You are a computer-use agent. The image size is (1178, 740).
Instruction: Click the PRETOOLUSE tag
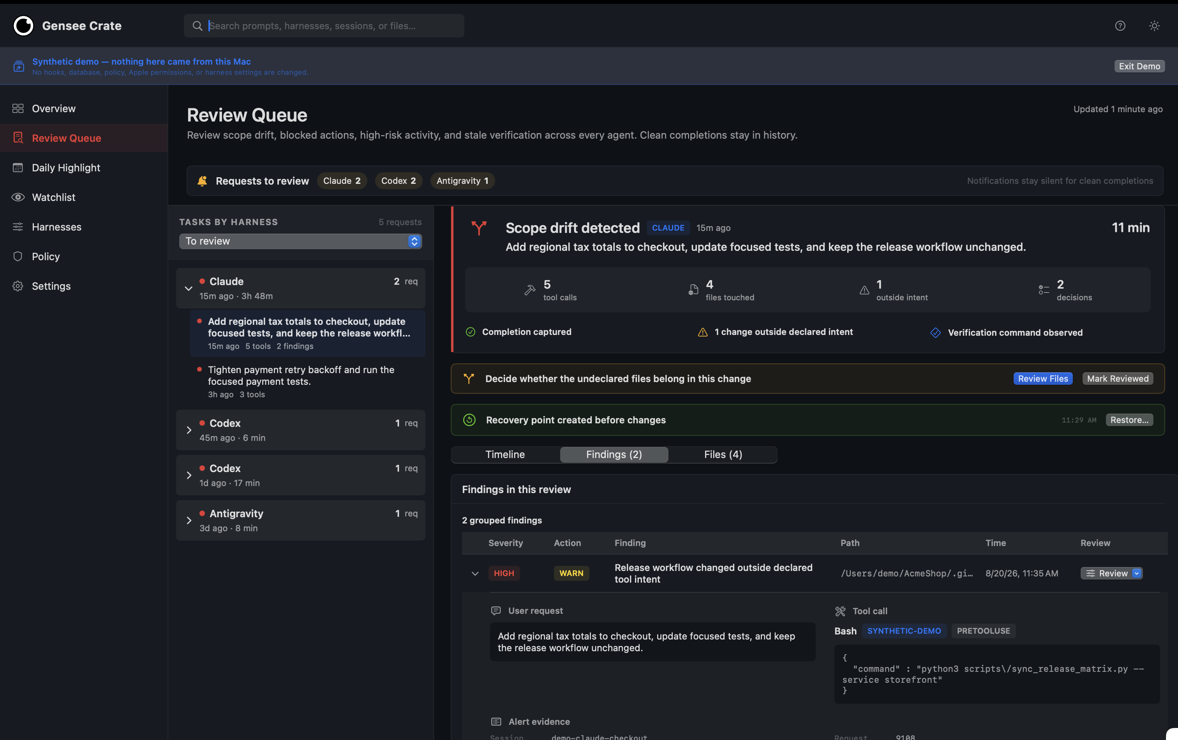[x=983, y=631]
